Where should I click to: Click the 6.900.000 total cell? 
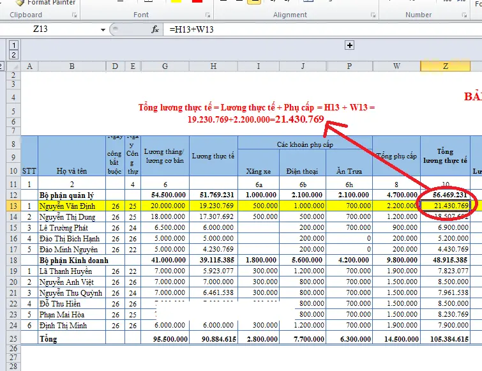[446, 228]
